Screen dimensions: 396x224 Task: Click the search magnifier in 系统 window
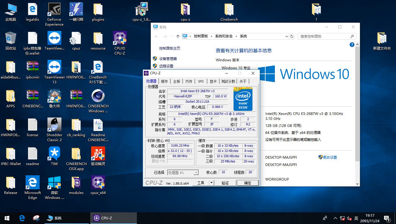click(x=352, y=36)
